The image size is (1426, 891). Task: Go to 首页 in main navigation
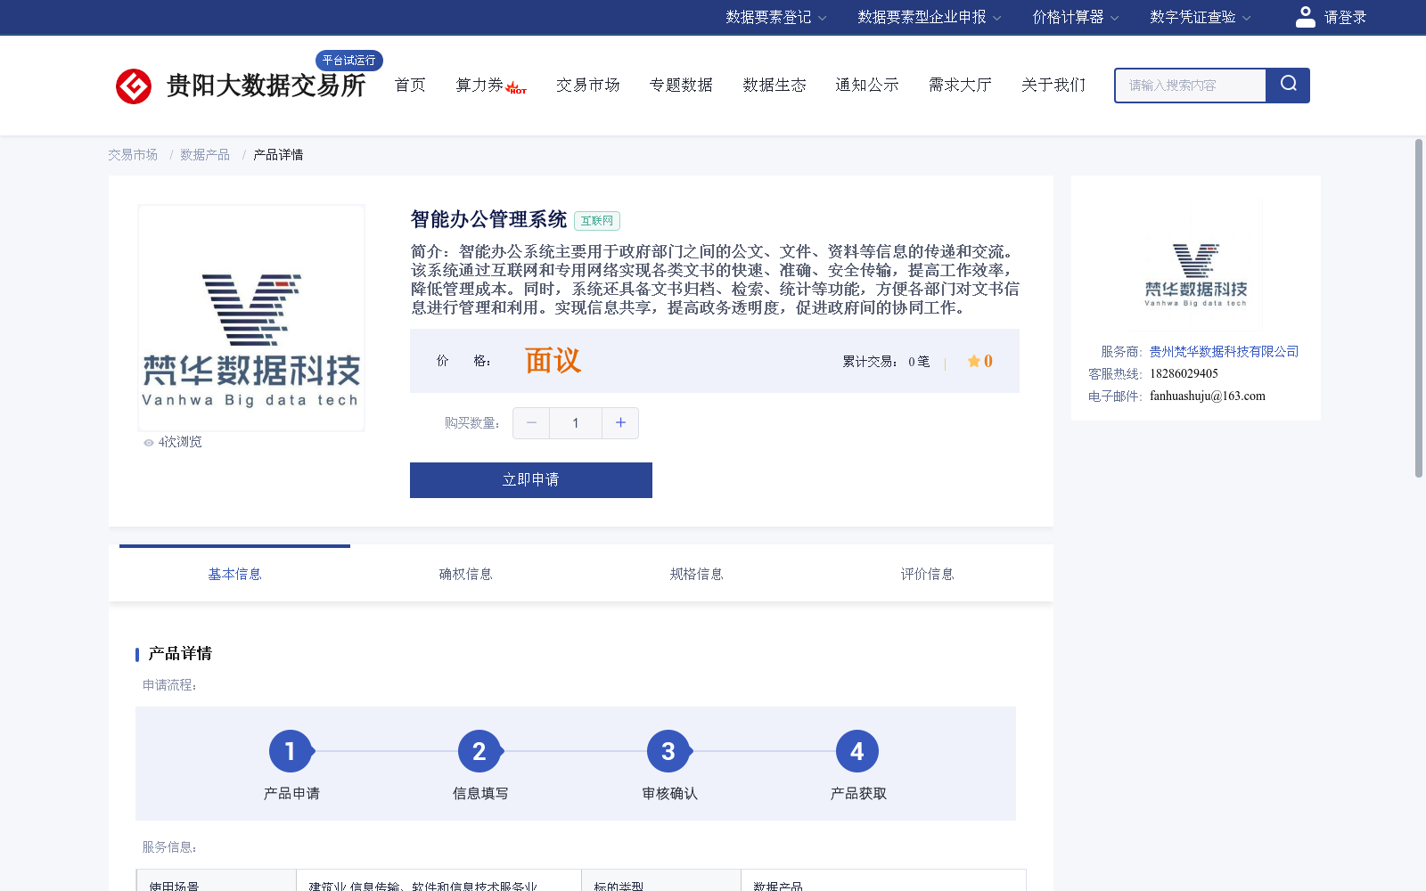click(410, 85)
